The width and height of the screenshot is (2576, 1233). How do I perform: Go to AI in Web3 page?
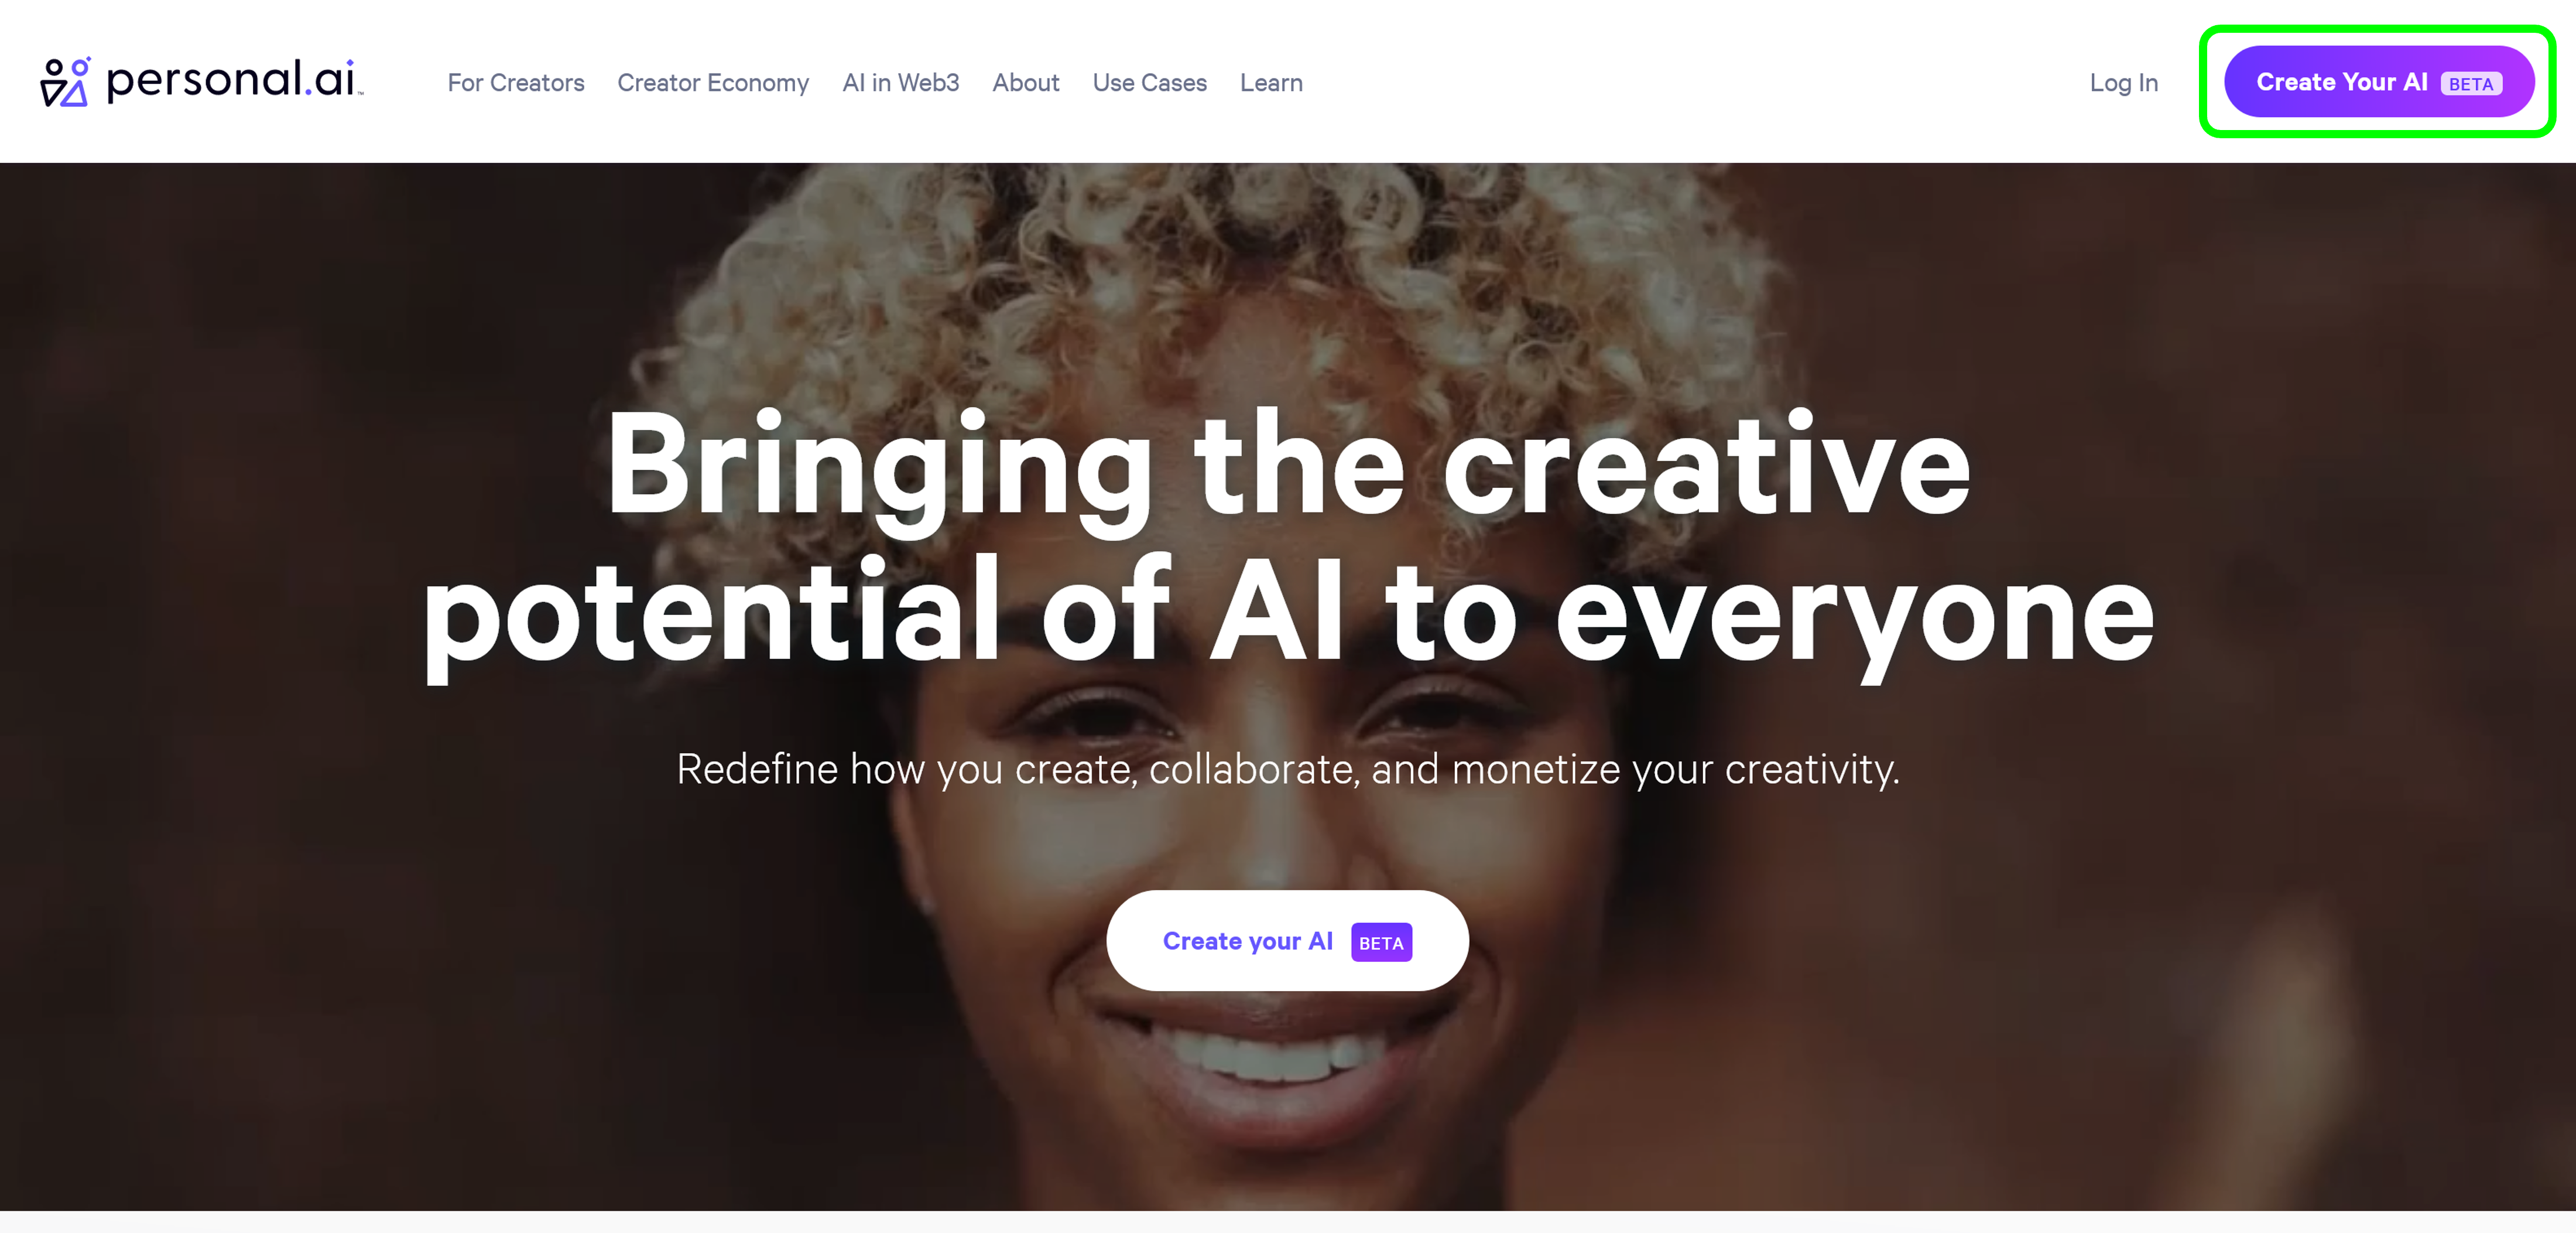click(x=901, y=83)
